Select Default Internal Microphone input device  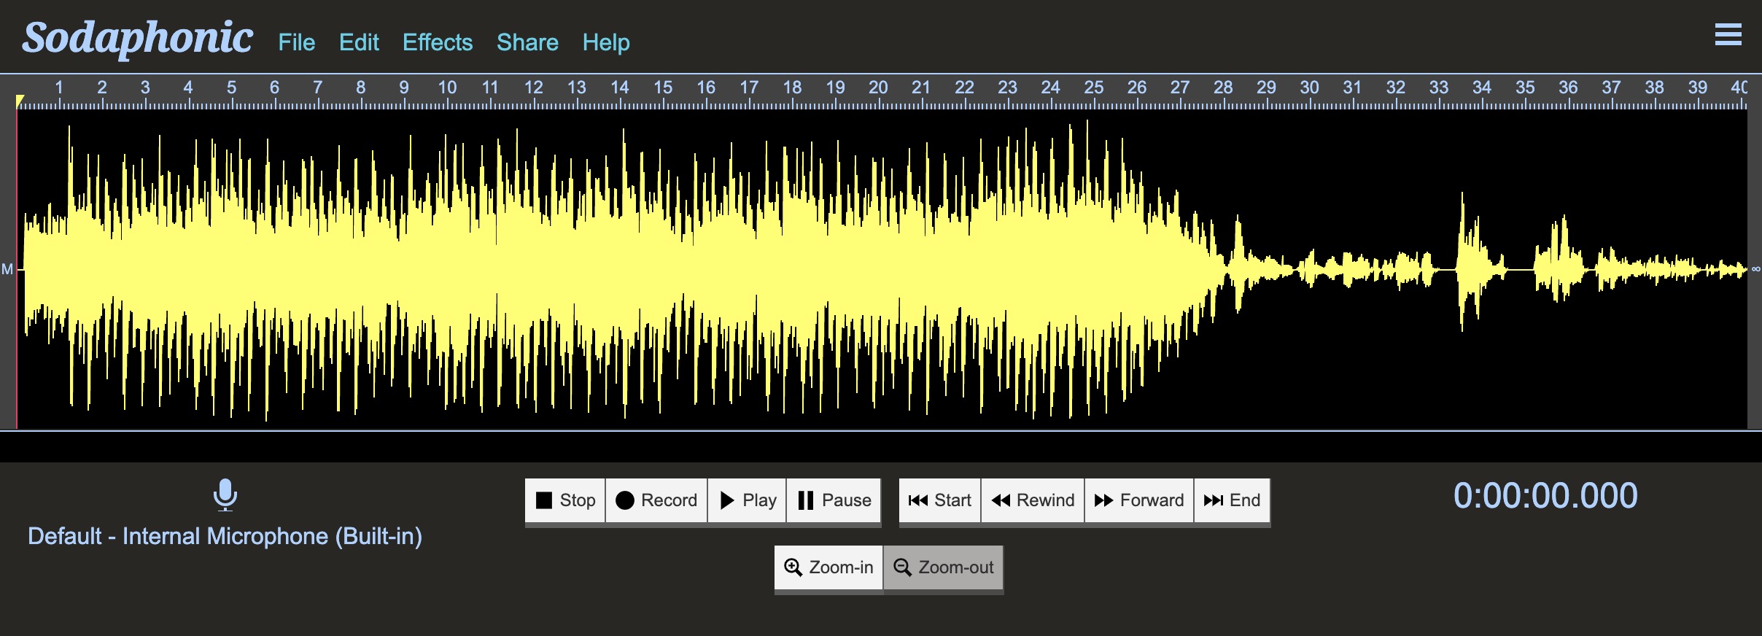[x=225, y=536]
